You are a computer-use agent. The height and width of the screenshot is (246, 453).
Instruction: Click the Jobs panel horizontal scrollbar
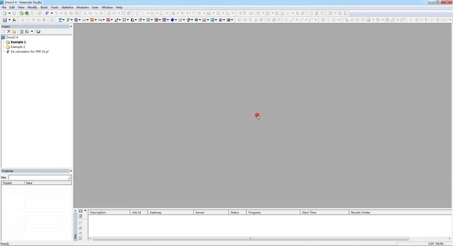click(250, 239)
